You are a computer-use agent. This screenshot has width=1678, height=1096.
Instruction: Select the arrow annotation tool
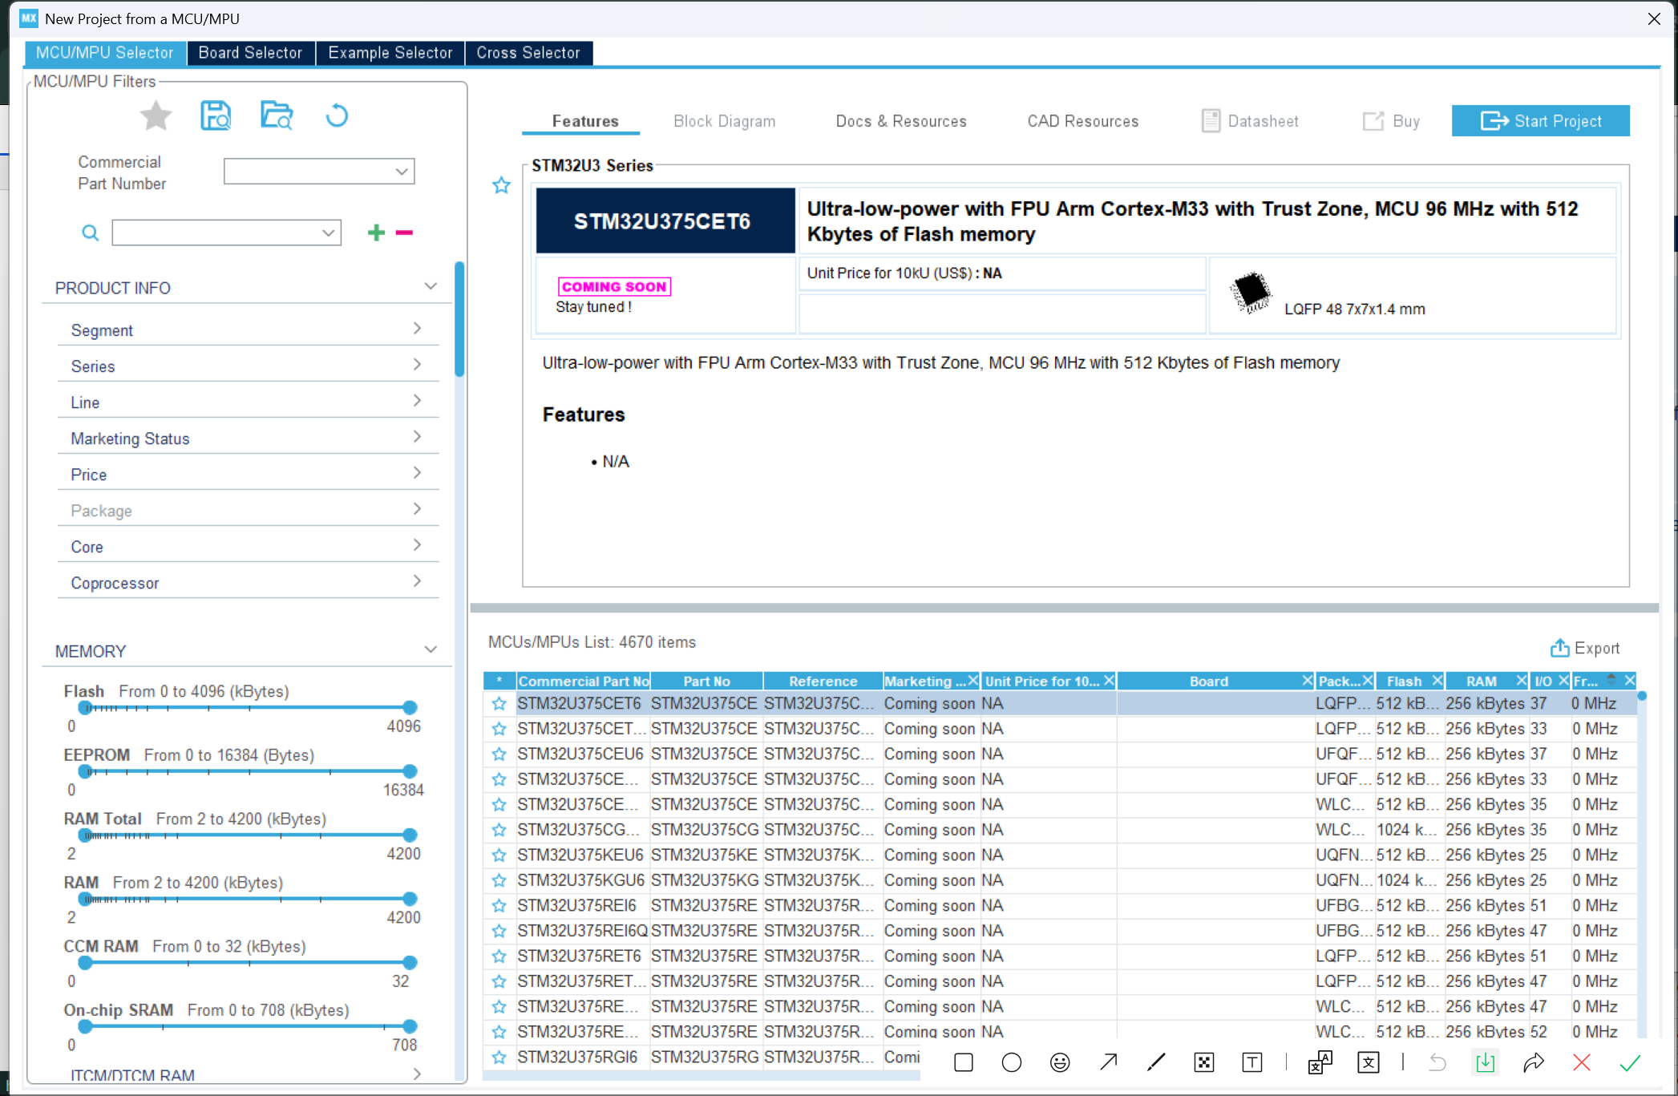(1108, 1062)
